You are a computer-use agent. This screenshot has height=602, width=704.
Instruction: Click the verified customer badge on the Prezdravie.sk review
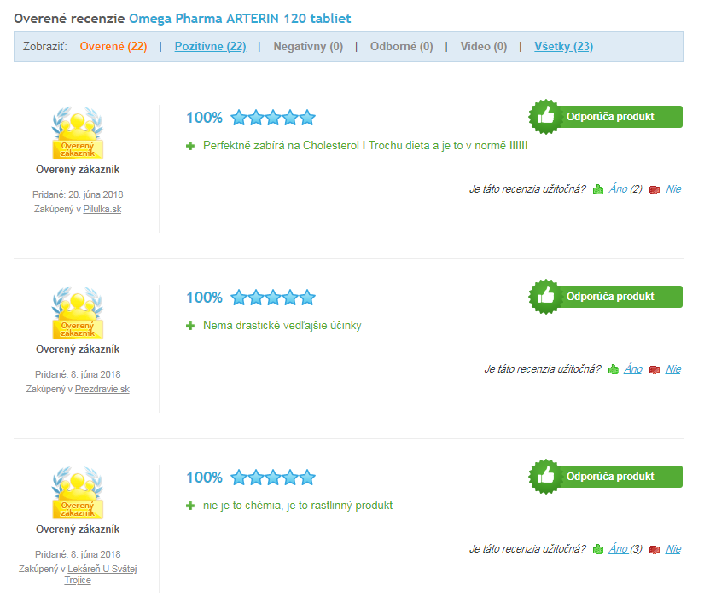point(78,313)
